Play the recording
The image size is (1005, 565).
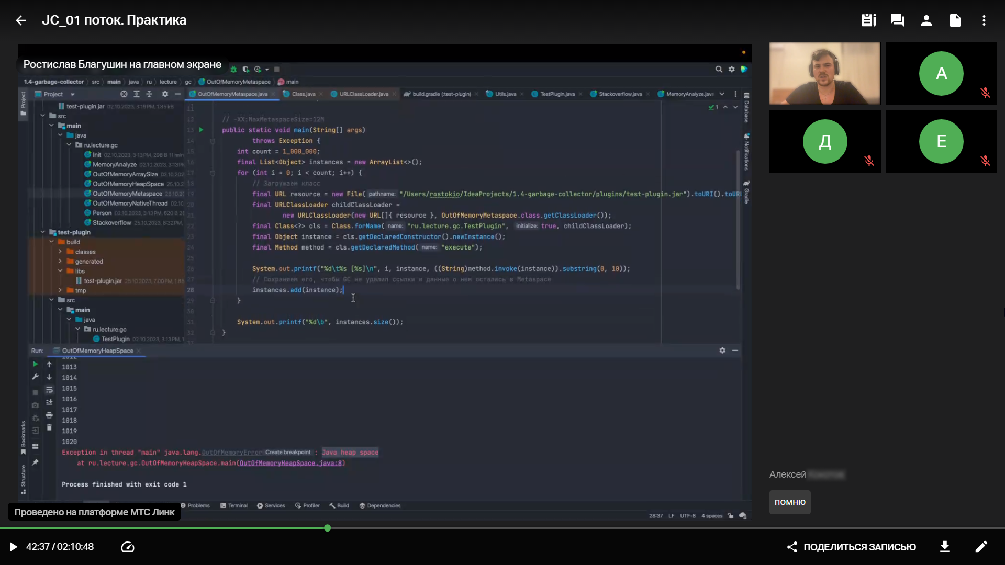coord(14,547)
